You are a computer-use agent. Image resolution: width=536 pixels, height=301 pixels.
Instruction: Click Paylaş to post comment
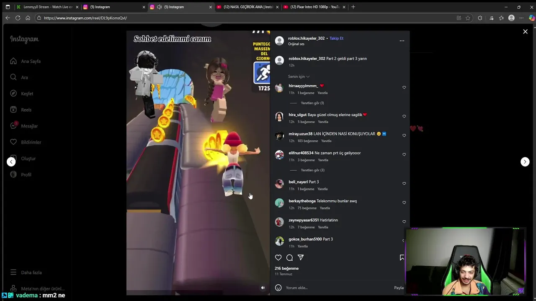[x=399, y=288]
